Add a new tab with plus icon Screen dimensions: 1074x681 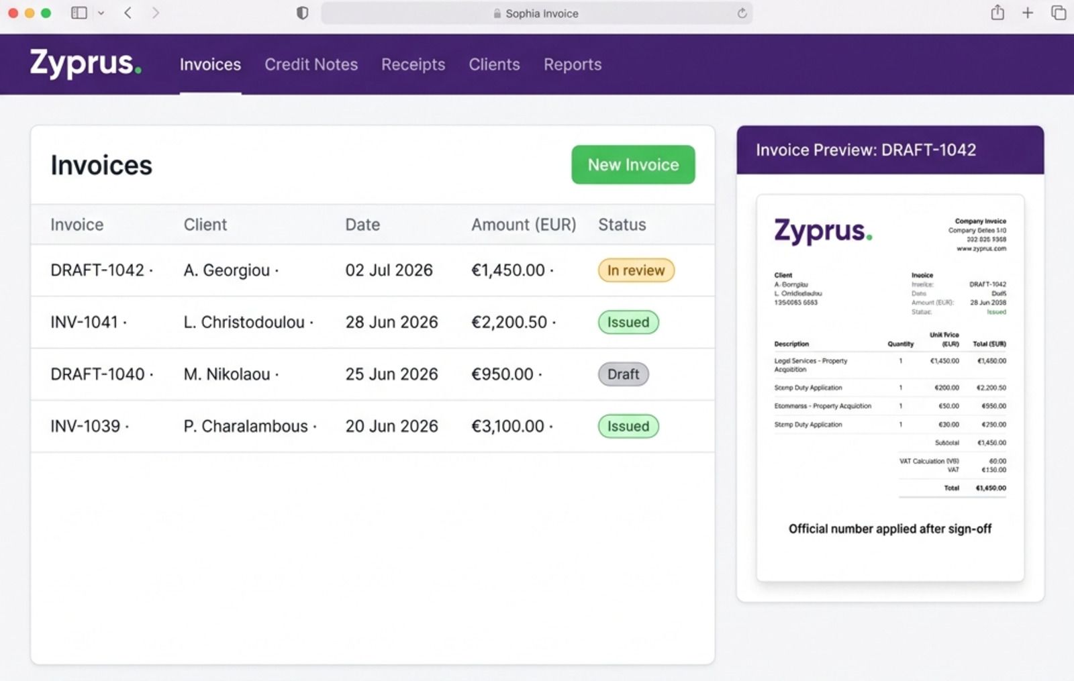coord(1028,12)
